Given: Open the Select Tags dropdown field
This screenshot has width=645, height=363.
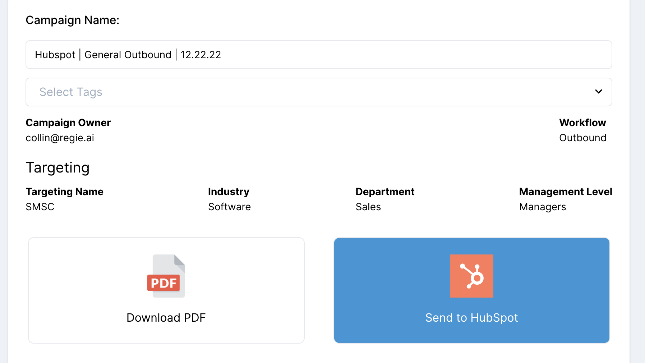Looking at the screenshot, I should (309, 92).
